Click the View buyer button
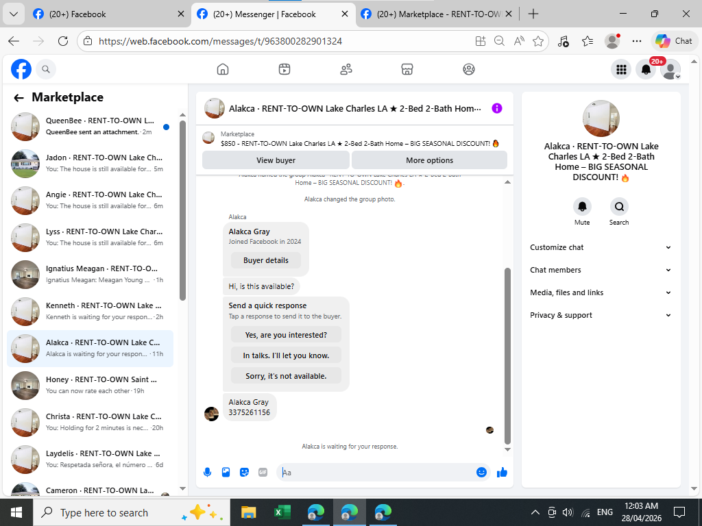This screenshot has height=526, width=702. (276, 160)
